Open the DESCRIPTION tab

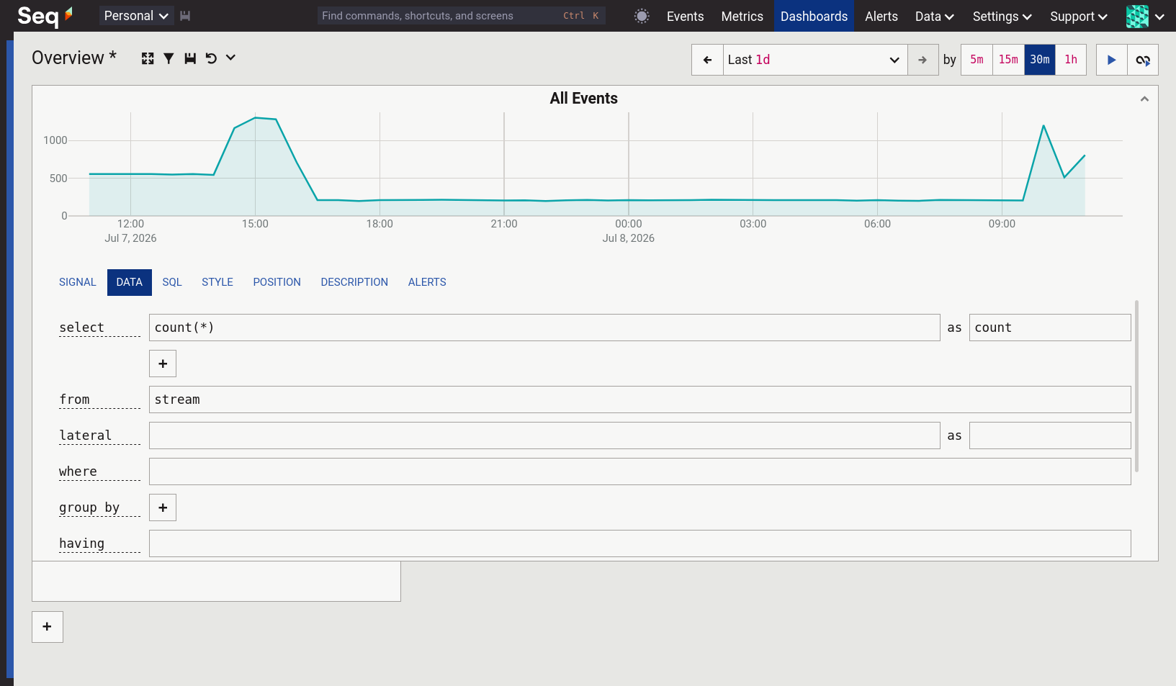[354, 282]
